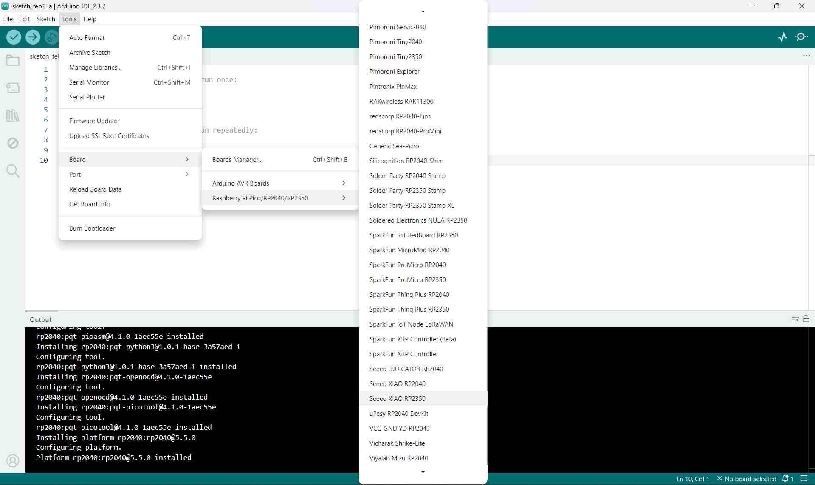This screenshot has height=485, width=815.
Task: Open the Debug sidebar icon
Action: [x=13, y=143]
